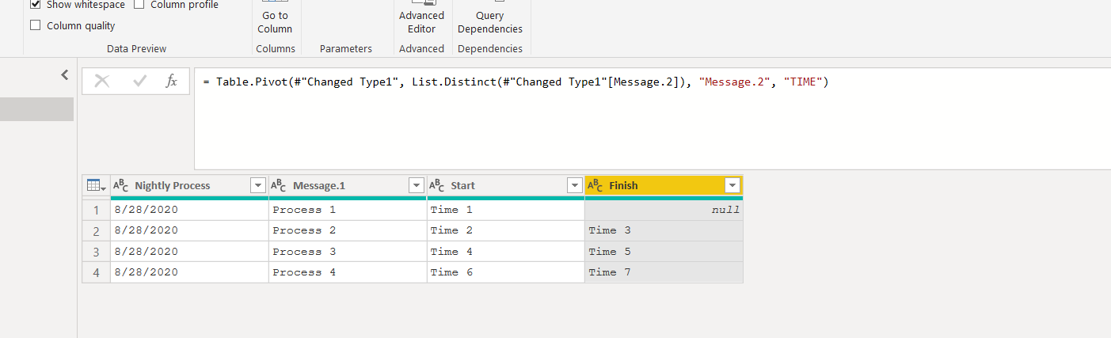Click the Process 2 cell
Screen dimensions: 1111x338
click(348, 230)
